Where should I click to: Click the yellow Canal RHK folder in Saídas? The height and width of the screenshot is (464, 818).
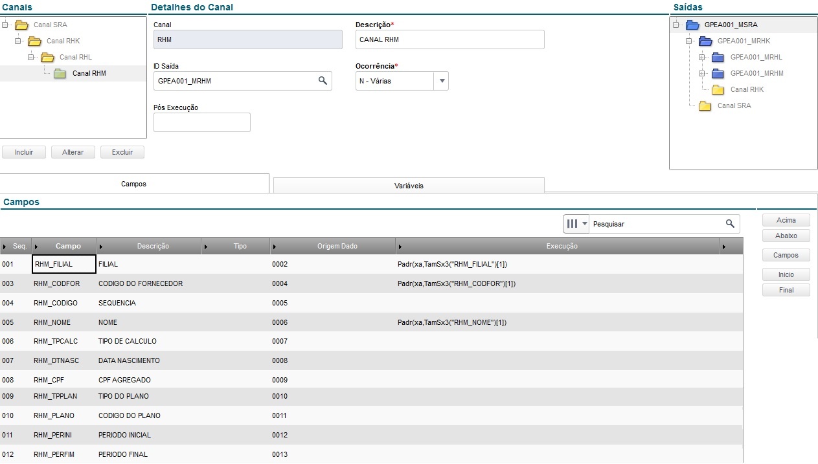(718, 90)
